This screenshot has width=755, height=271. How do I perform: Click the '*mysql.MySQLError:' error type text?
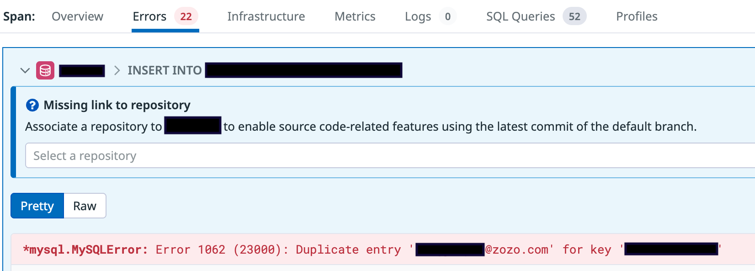coord(85,250)
